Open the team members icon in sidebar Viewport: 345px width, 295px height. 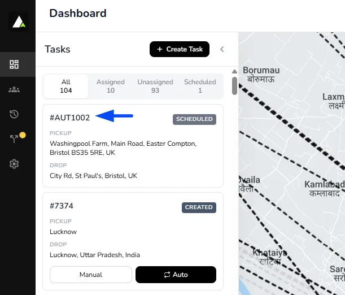coord(14,89)
